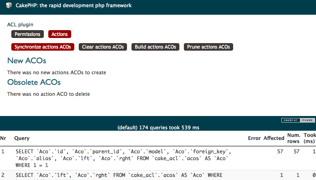Select the Actions tab
Screen dimensions: 316x180
[x=60, y=34]
